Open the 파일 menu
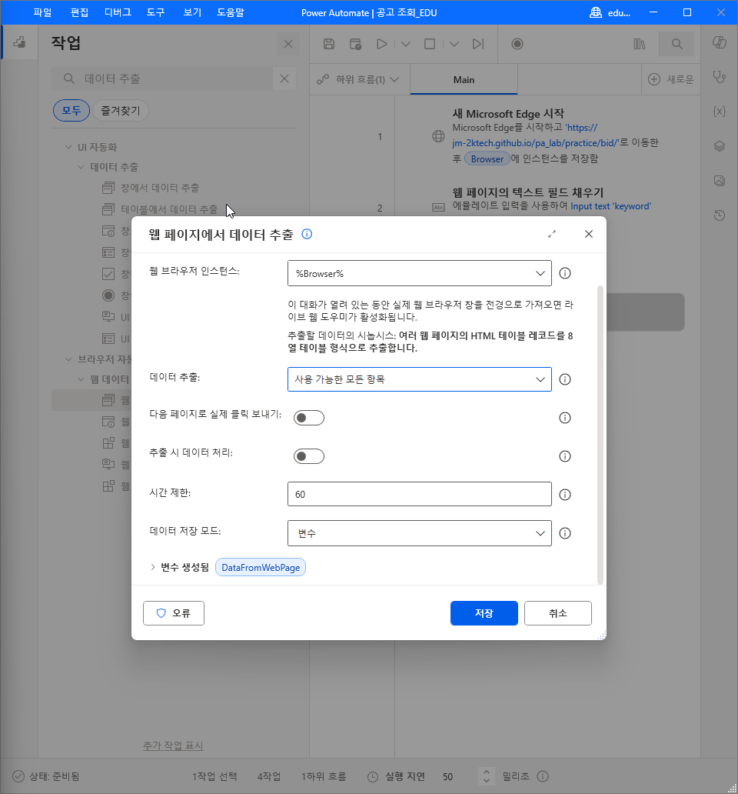Screen dimensions: 738x794 pos(43,12)
